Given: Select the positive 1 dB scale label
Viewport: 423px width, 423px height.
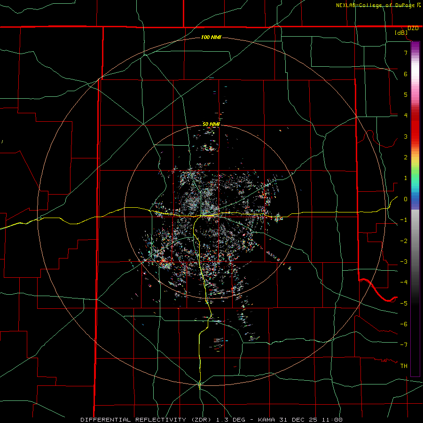Looking at the screenshot, I should [406, 178].
